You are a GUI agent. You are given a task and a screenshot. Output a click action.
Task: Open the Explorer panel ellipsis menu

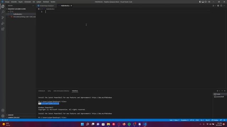33,6
